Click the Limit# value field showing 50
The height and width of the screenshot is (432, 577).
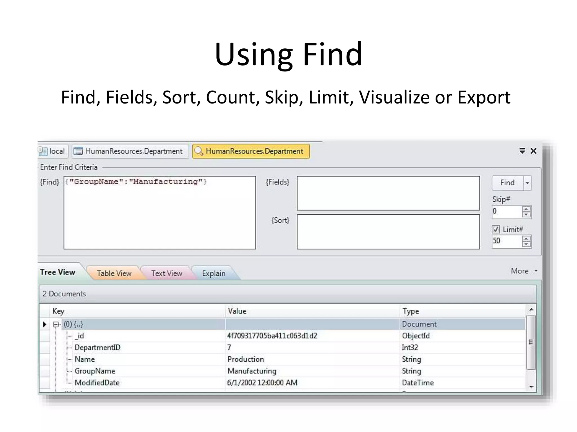[x=507, y=241]
